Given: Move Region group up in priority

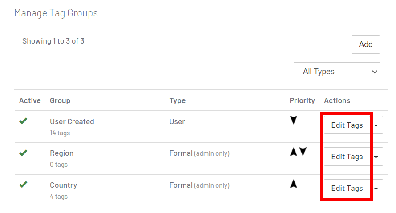Looking at the screenshot, I should click(293, 152).
